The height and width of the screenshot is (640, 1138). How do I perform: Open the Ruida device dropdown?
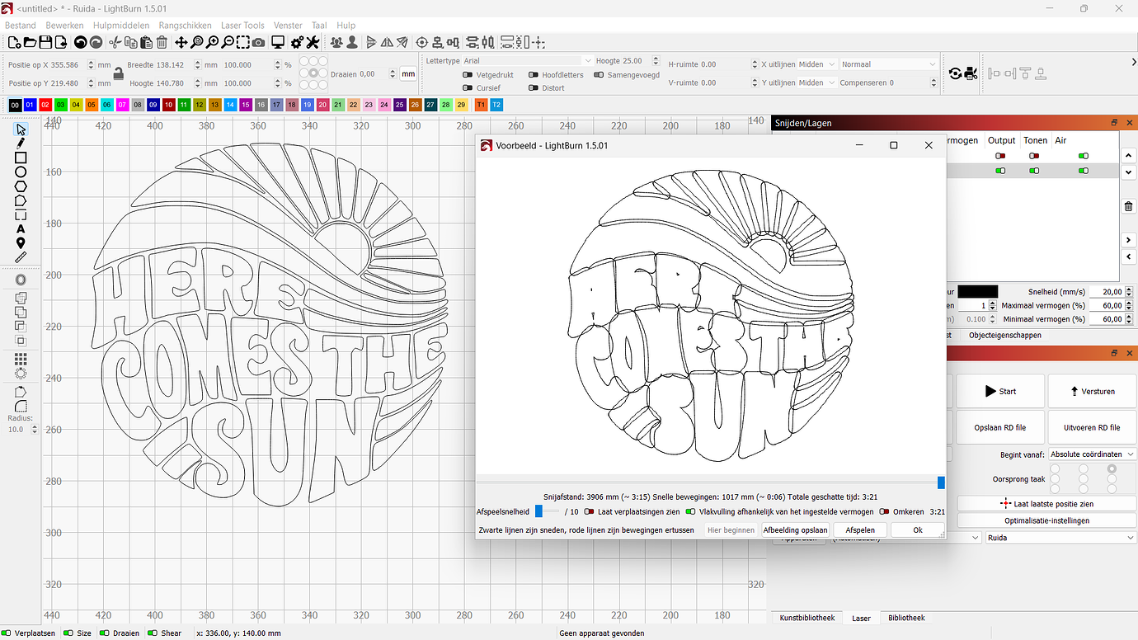coord(1060,538)
